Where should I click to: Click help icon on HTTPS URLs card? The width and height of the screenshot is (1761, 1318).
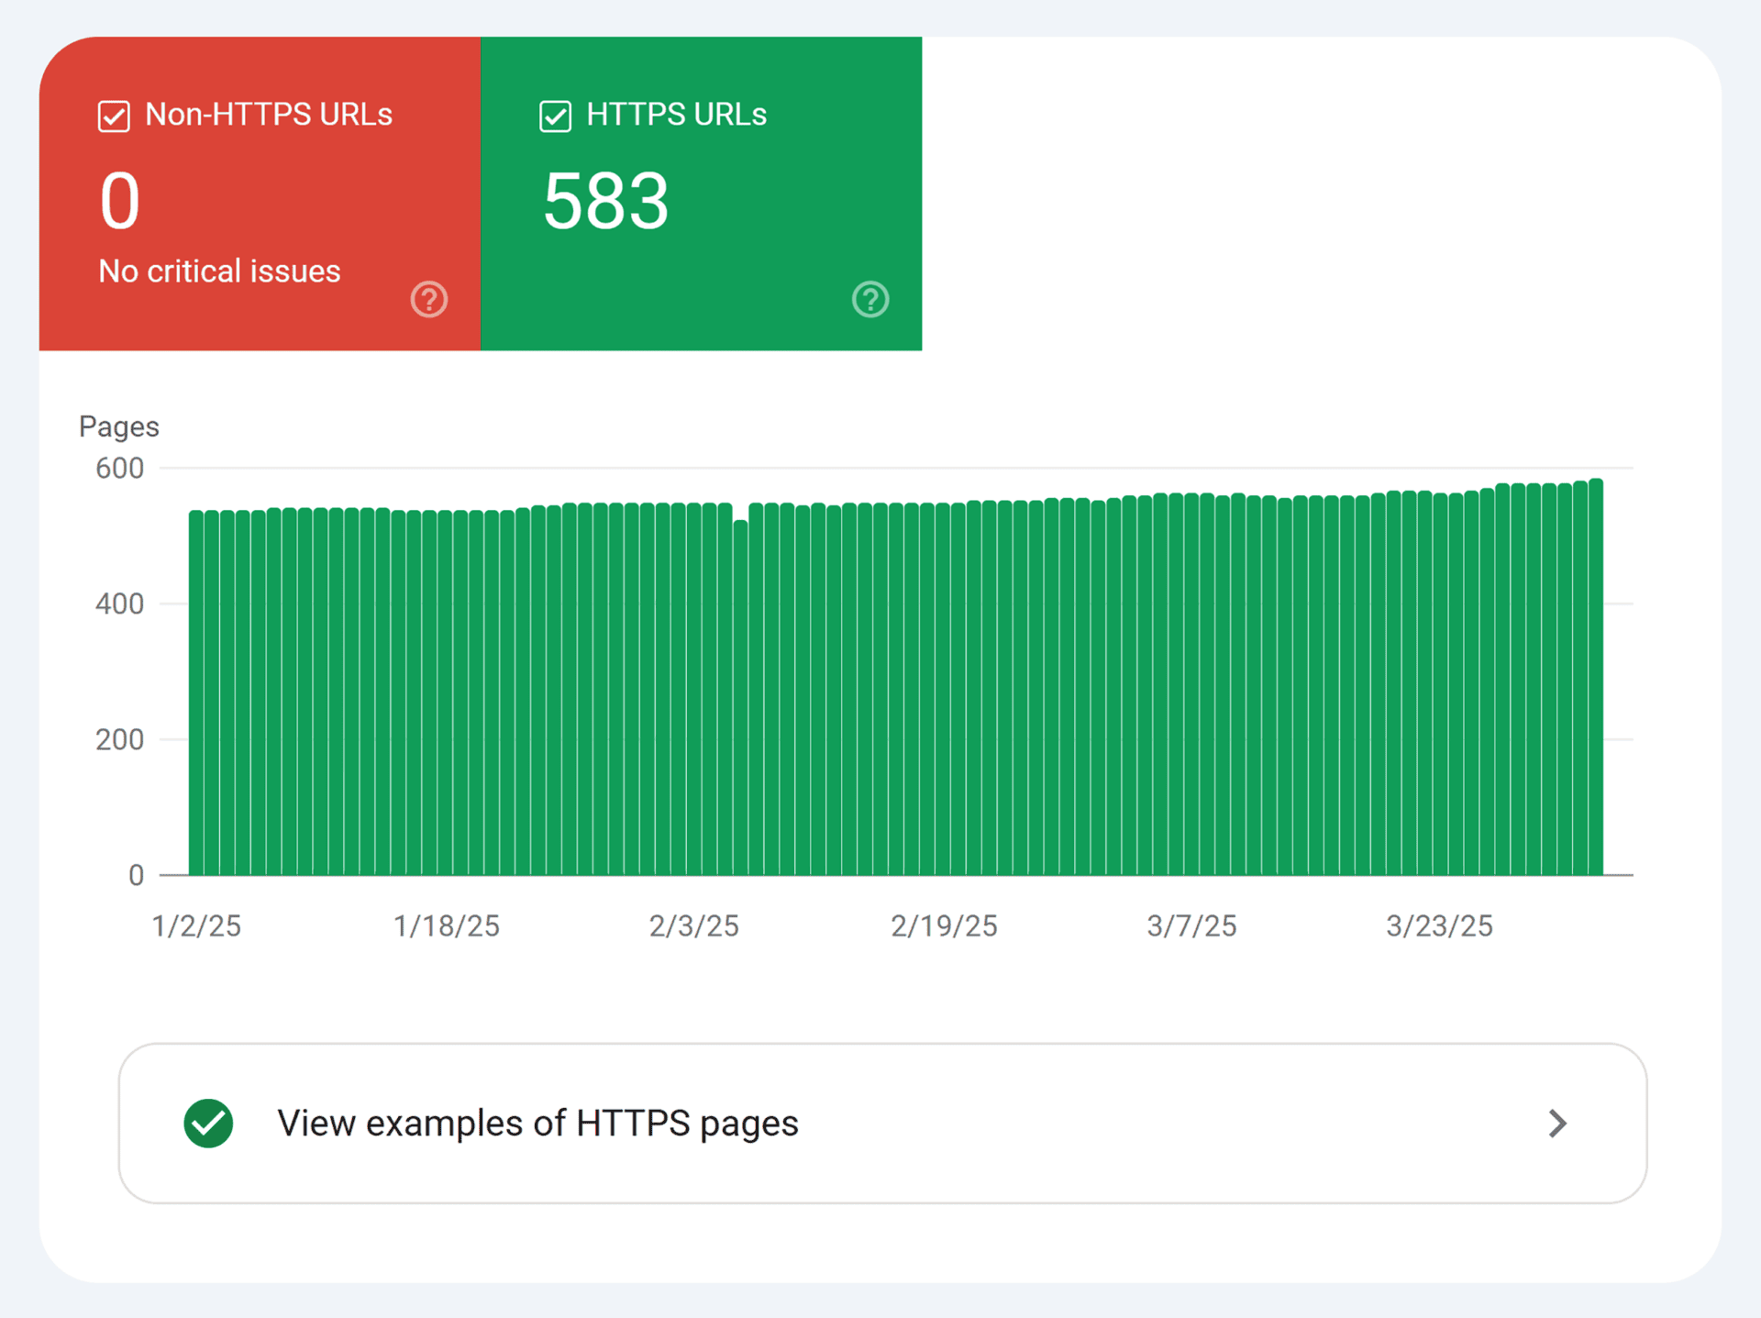[x=869, y=299]
